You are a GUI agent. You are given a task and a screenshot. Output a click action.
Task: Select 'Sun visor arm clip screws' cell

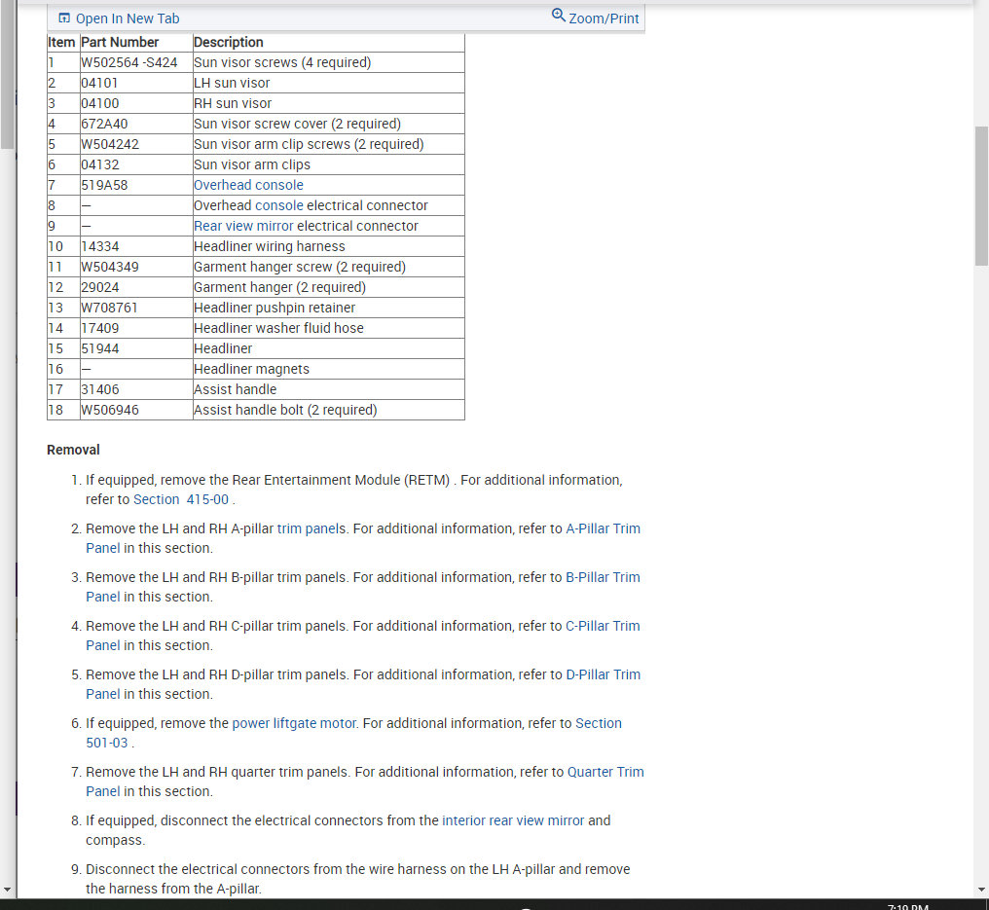click(x=329, y=144)
